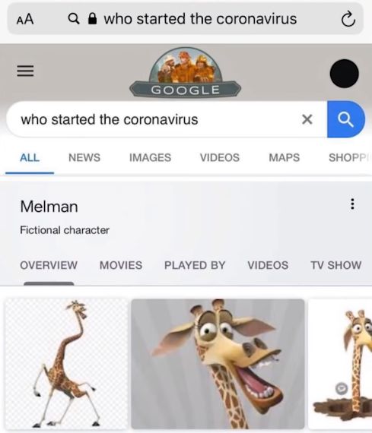The height and width of the screenshot is (433, 372).
Task: Switch to the IMAGES tab
Action: coord(150,158)
